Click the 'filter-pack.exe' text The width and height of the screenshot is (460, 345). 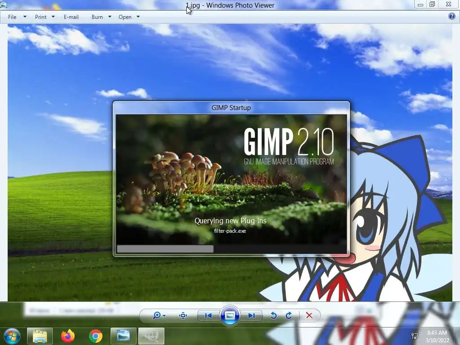click(230, 231)
